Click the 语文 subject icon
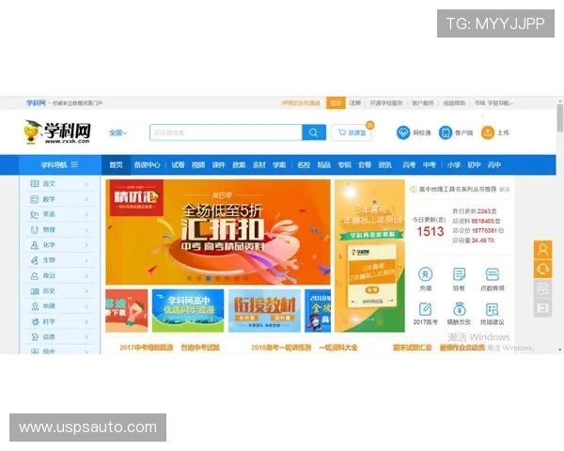This screenshot has width=564, height=451. (x=35, y=184)
